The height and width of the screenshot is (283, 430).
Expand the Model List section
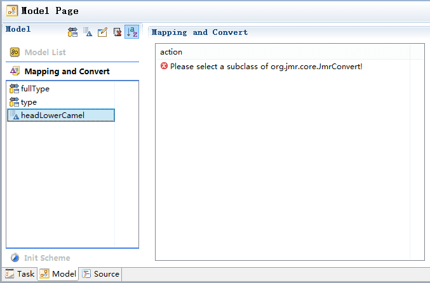click(45, 52)
